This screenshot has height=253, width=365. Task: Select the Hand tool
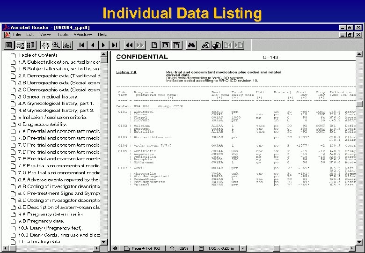click(45, 45)
